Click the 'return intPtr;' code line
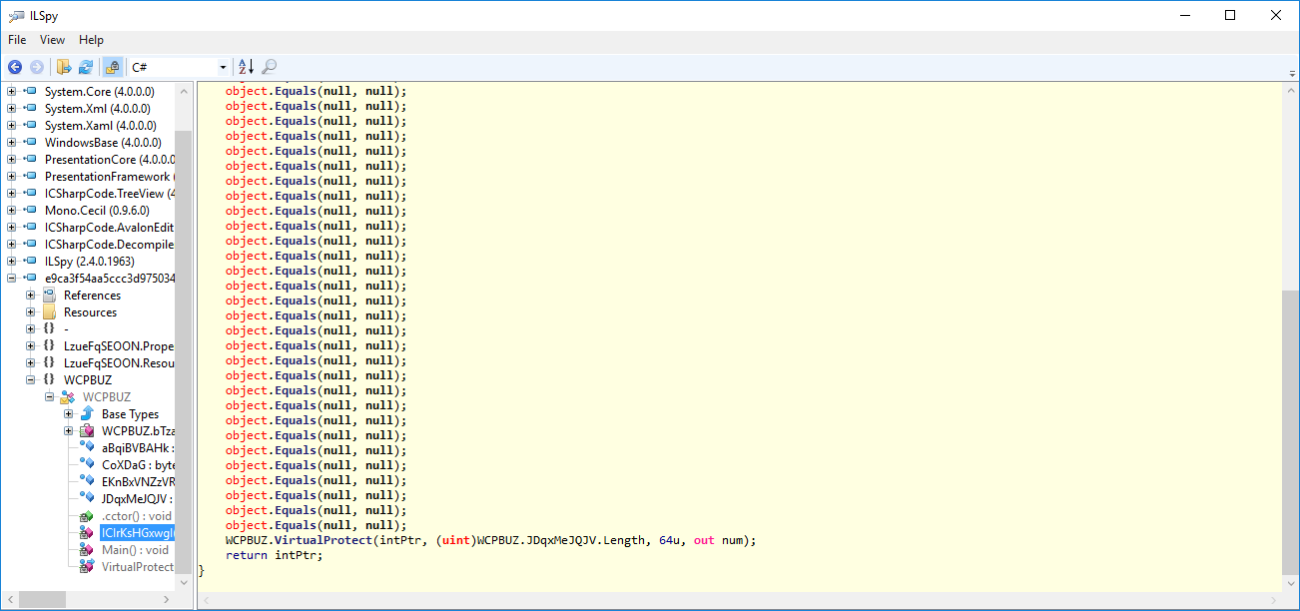 pyautogui.click(x=275, y=555)
